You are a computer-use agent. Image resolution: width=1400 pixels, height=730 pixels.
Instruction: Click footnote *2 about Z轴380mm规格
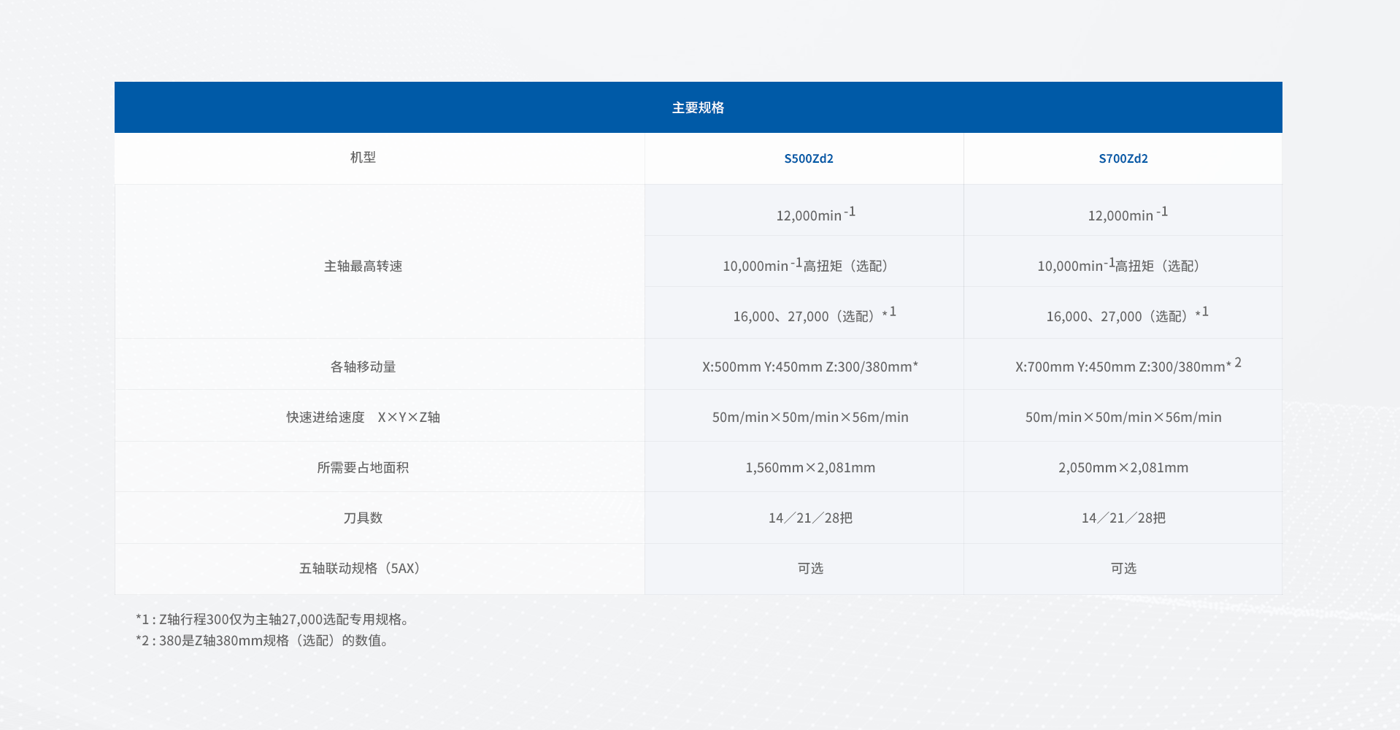tap(262, 640)
